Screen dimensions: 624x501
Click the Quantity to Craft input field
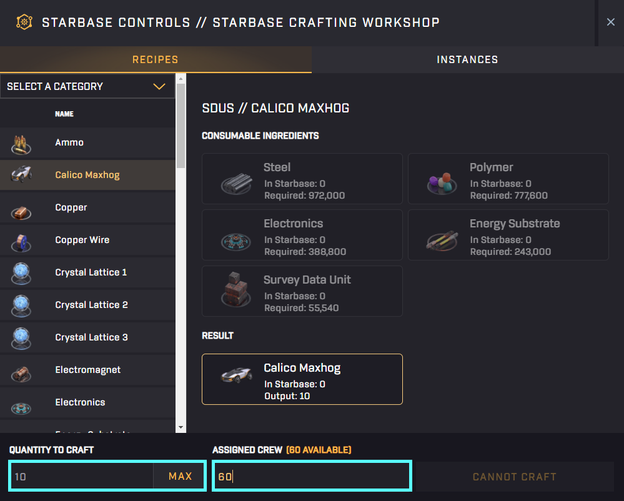pos(81,477)
